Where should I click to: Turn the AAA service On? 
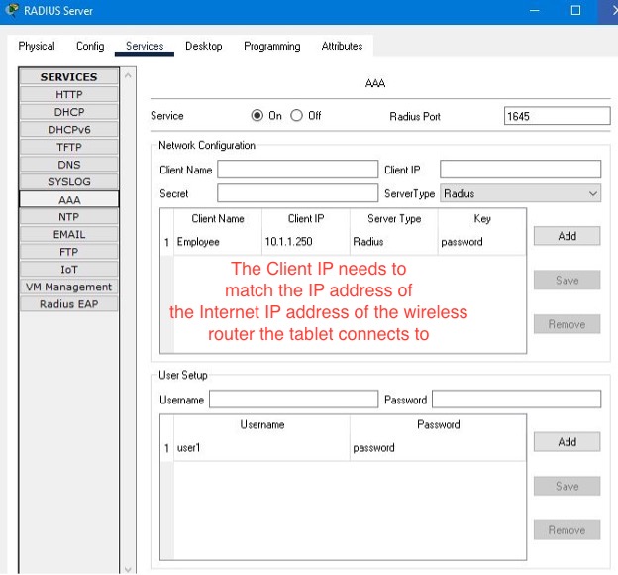257,116
